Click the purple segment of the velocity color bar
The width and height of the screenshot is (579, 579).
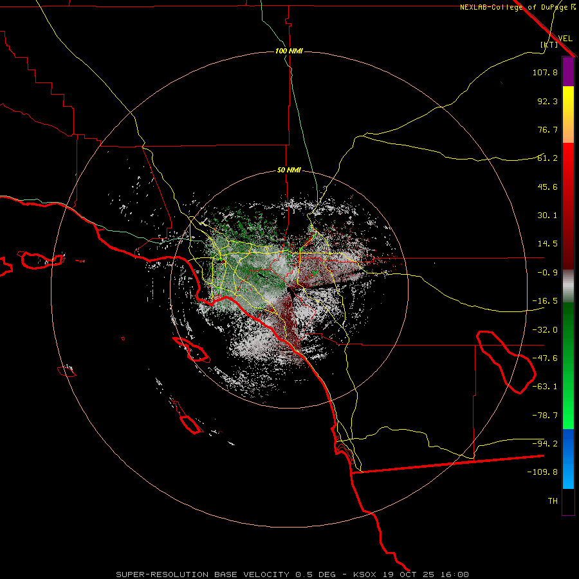568,71
